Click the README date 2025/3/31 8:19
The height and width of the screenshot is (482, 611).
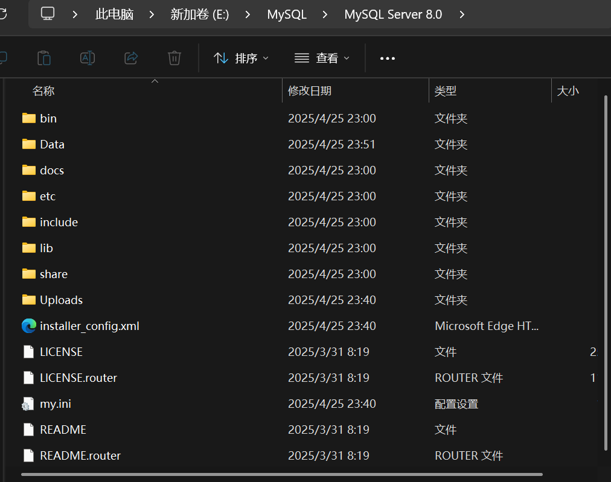tap(328, 430)
